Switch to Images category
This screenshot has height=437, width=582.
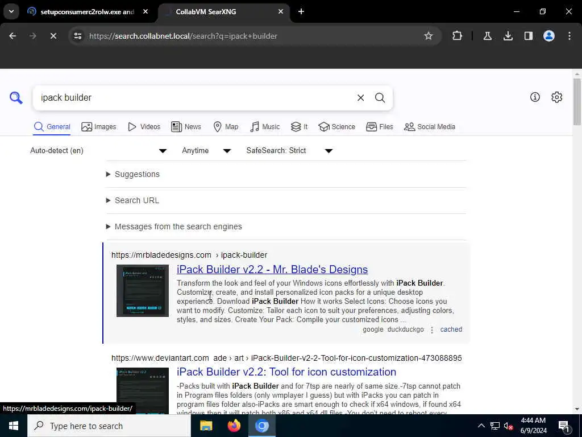(99, 127)
